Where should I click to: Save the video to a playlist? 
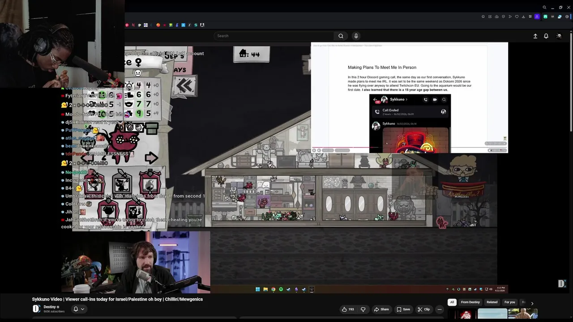coord(403,309)
